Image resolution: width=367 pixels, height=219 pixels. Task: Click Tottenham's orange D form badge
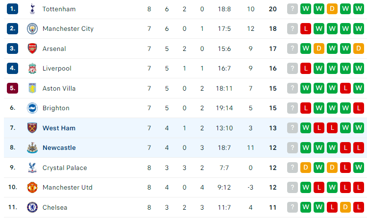(332, 9)
